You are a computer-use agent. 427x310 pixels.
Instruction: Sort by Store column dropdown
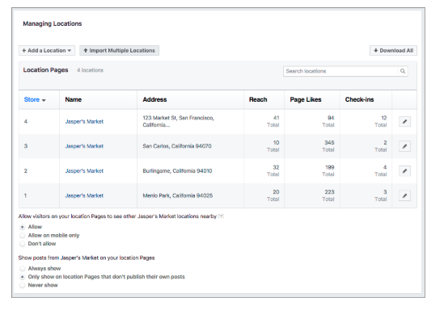(x=35, y=100)
